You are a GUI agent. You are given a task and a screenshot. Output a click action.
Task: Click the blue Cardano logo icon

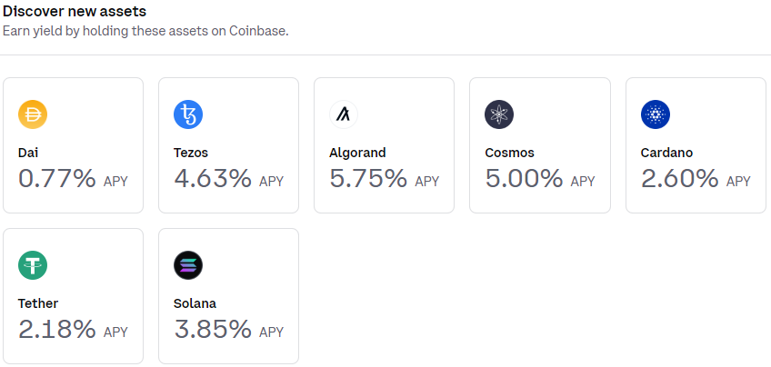655,114
